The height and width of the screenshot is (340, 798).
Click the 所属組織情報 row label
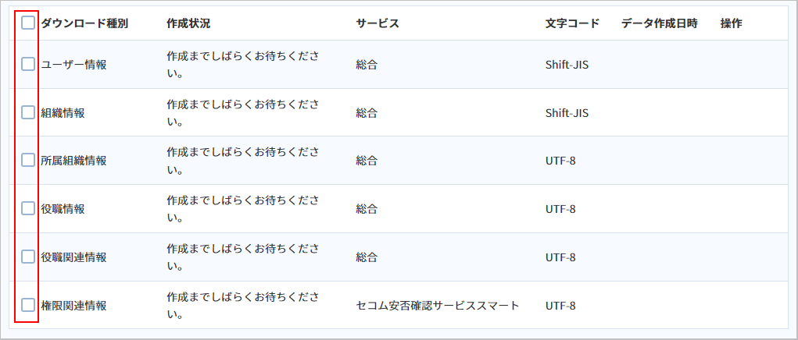pos(73,161)
